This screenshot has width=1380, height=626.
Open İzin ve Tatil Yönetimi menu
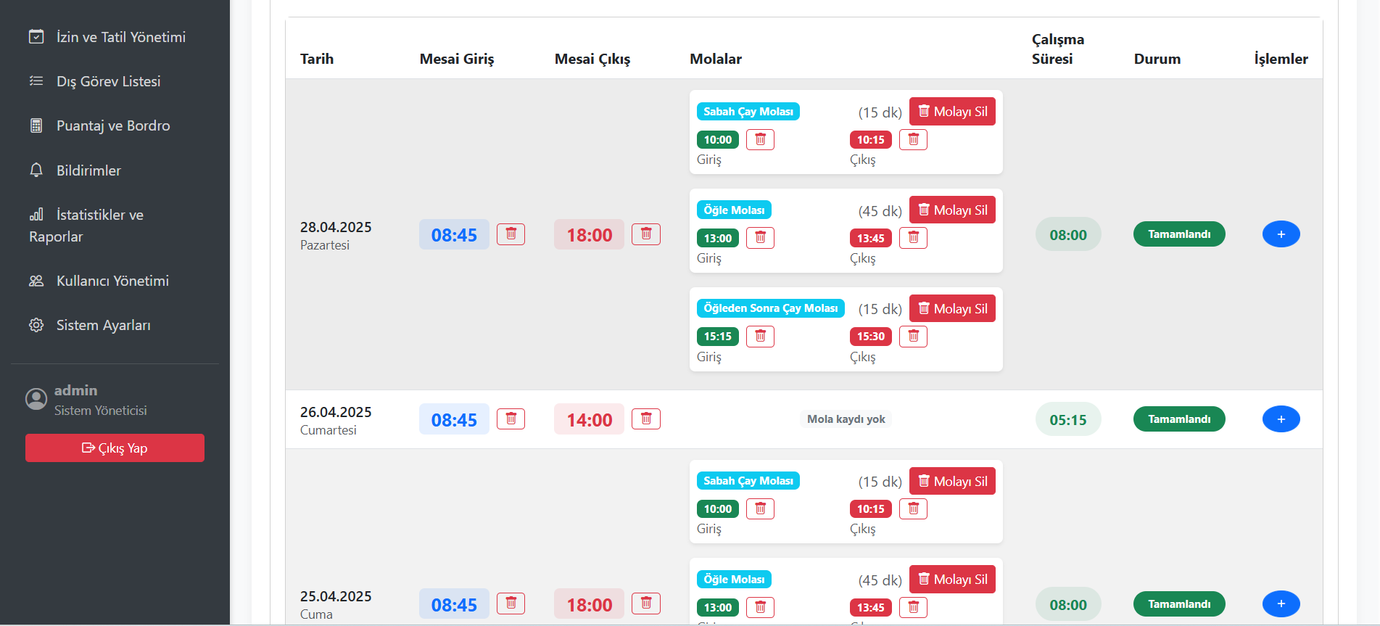[120, 37]
